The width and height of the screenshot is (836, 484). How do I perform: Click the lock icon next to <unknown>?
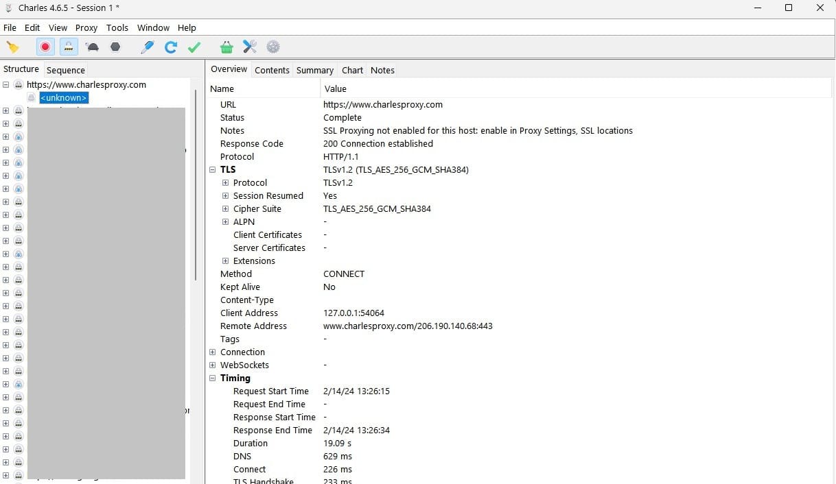pyautogui.click(x=32, y=98)
